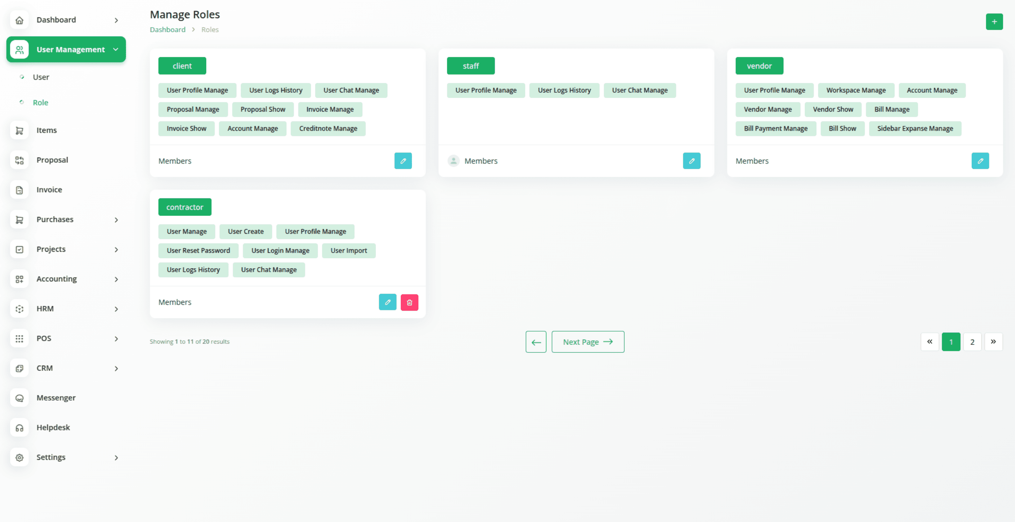Open Messenger from the sidebar icon
This screenshot has height=522, width=1015.
point(19,398)
